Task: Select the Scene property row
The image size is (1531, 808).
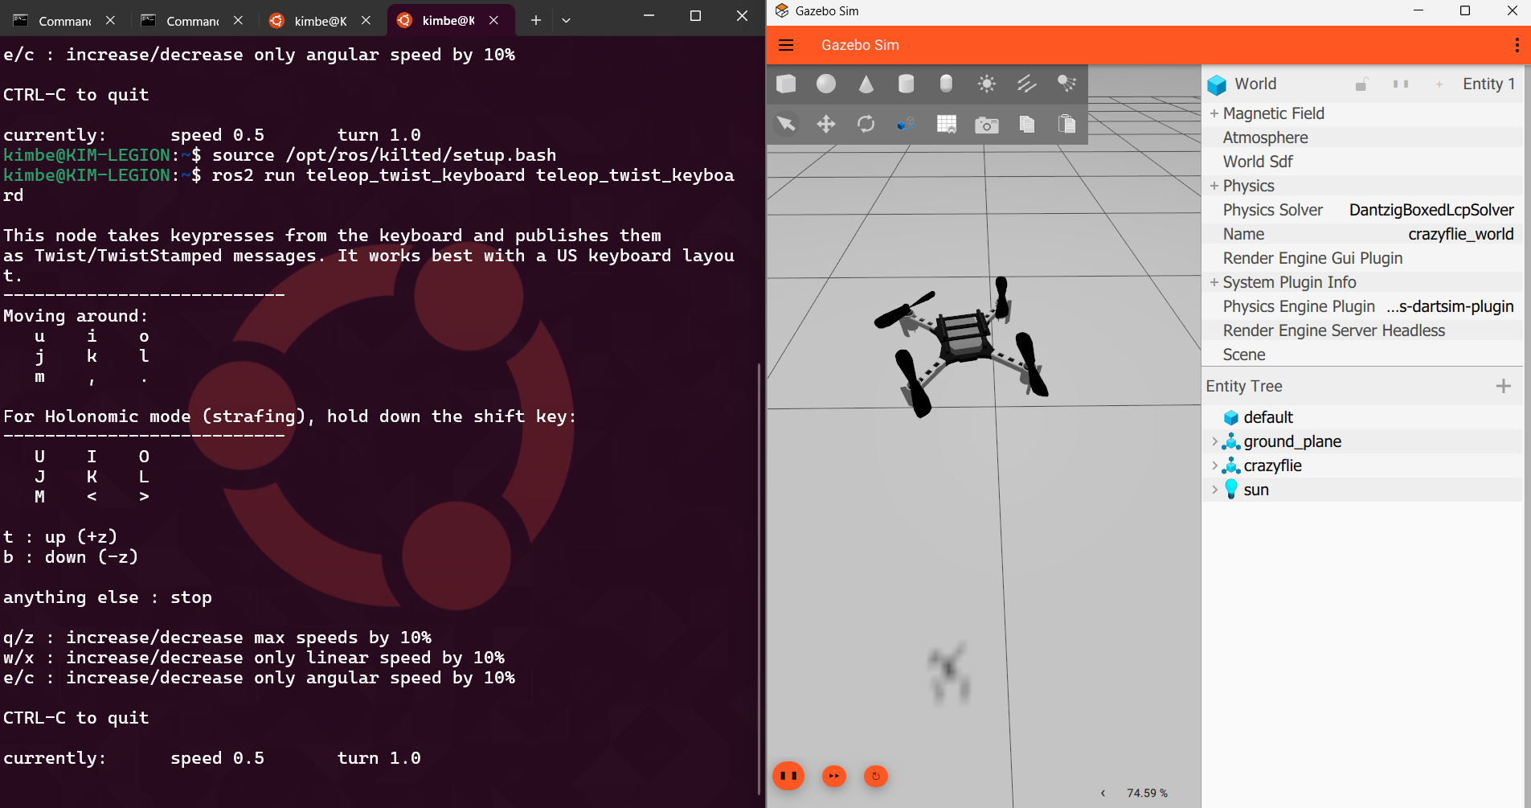Action: pyautogui.click(x=1363, y=355)
